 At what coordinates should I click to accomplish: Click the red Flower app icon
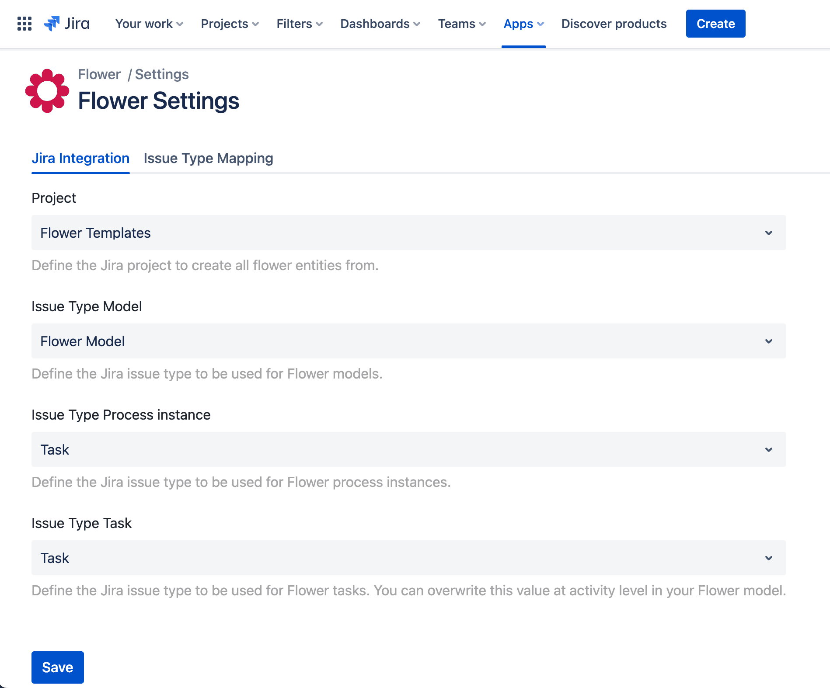[47, 91]
